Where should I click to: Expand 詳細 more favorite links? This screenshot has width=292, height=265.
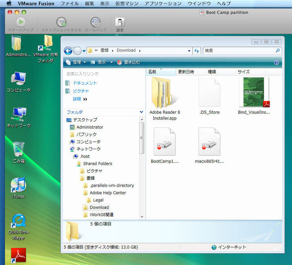80,99
